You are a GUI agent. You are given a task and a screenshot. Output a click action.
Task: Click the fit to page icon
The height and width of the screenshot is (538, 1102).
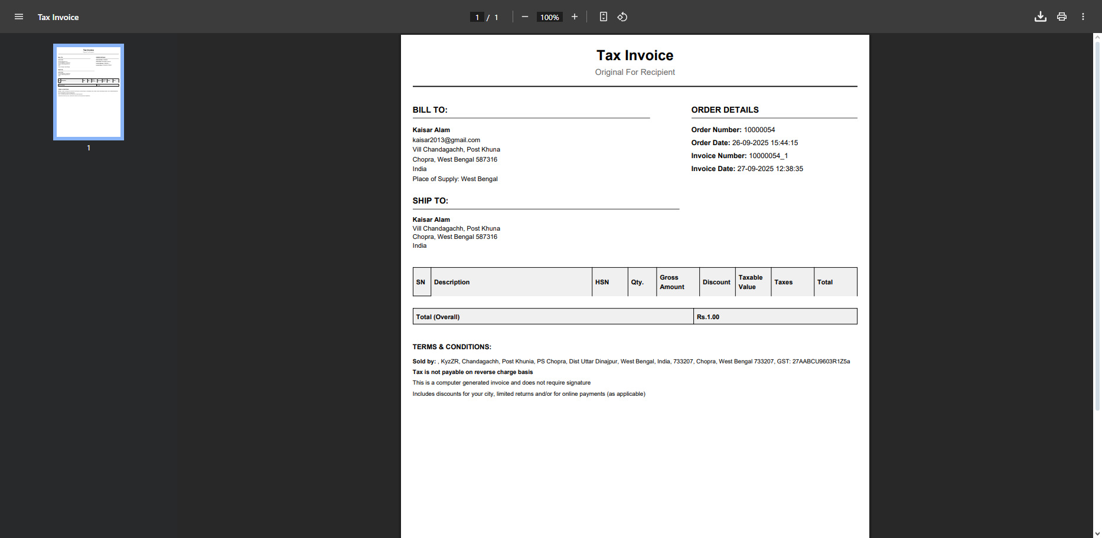coord(603,17)
